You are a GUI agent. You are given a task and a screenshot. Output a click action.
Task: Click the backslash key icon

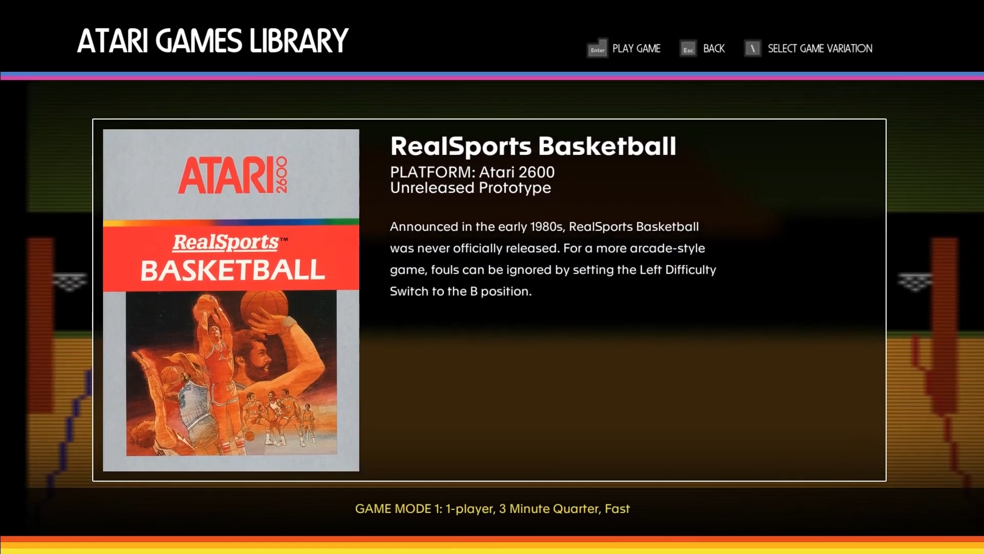(x=752, y=48)
